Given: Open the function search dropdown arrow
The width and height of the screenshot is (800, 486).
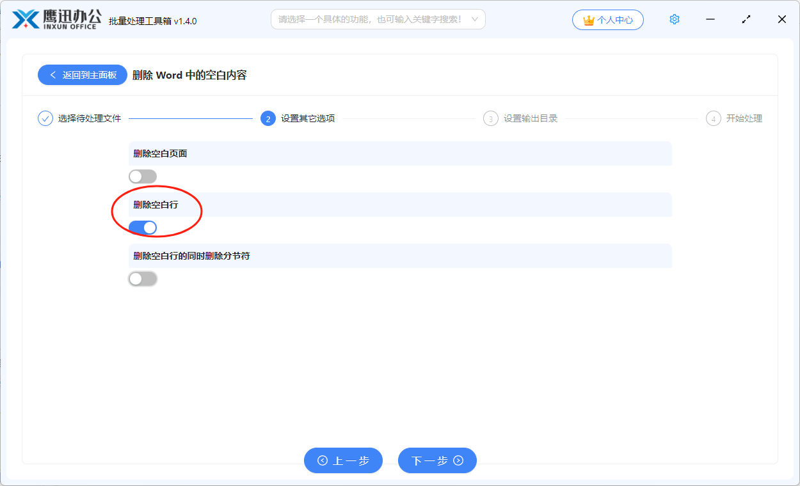Looking at the screenshot, I should pyautogui.click(x=474, y=19).
